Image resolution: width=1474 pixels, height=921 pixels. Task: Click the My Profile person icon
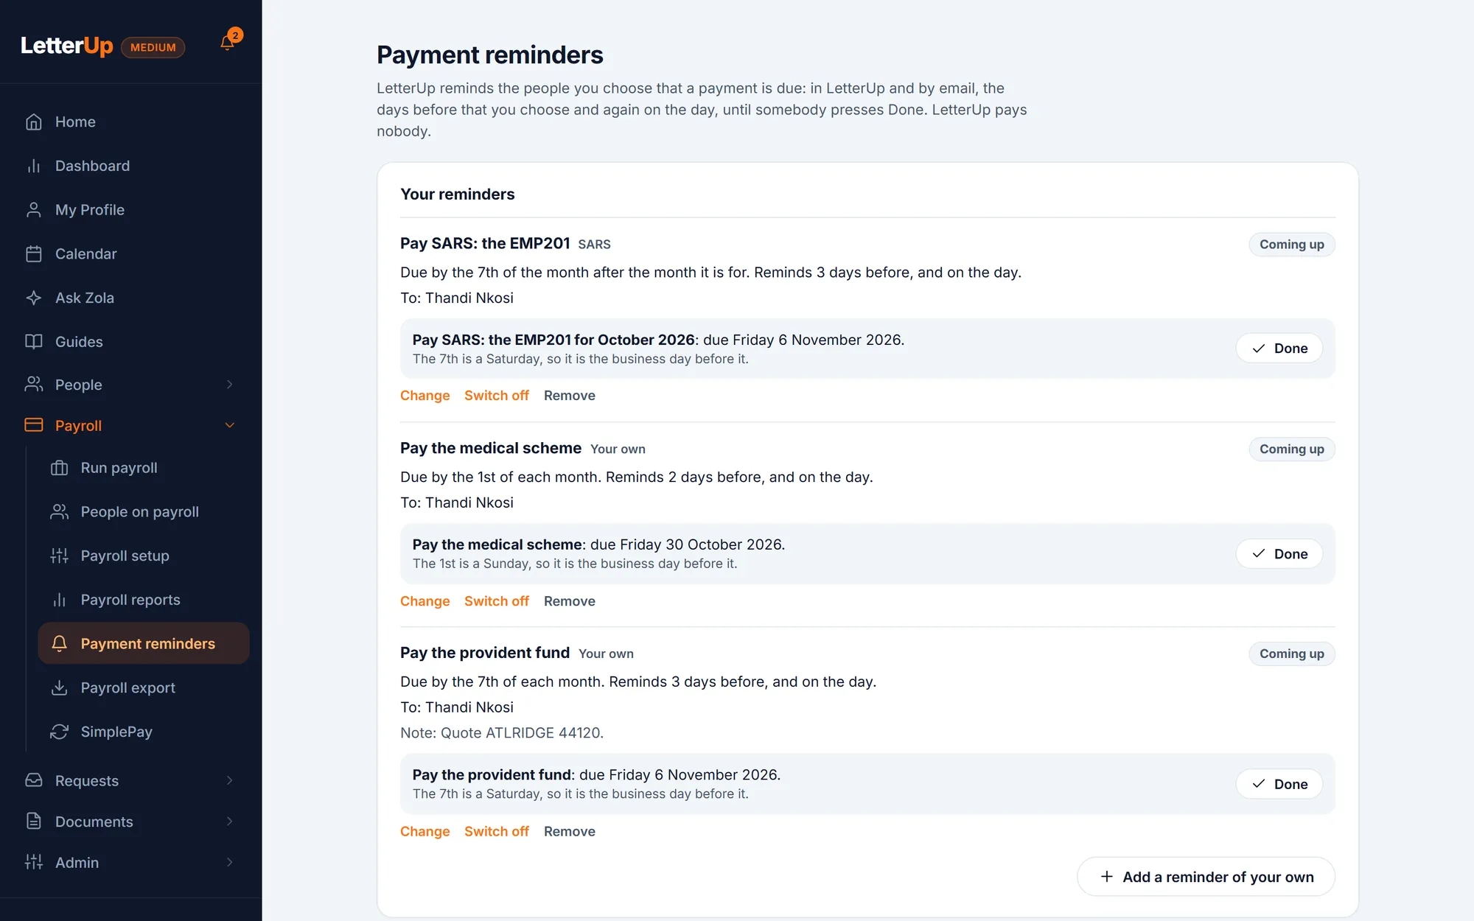[34, 210]
